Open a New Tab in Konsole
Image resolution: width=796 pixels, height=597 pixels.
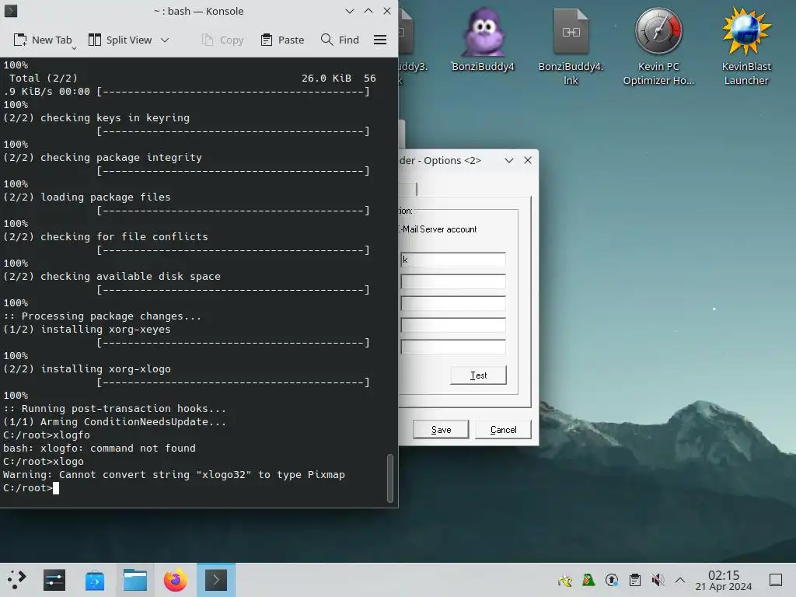tap(42, 40)
